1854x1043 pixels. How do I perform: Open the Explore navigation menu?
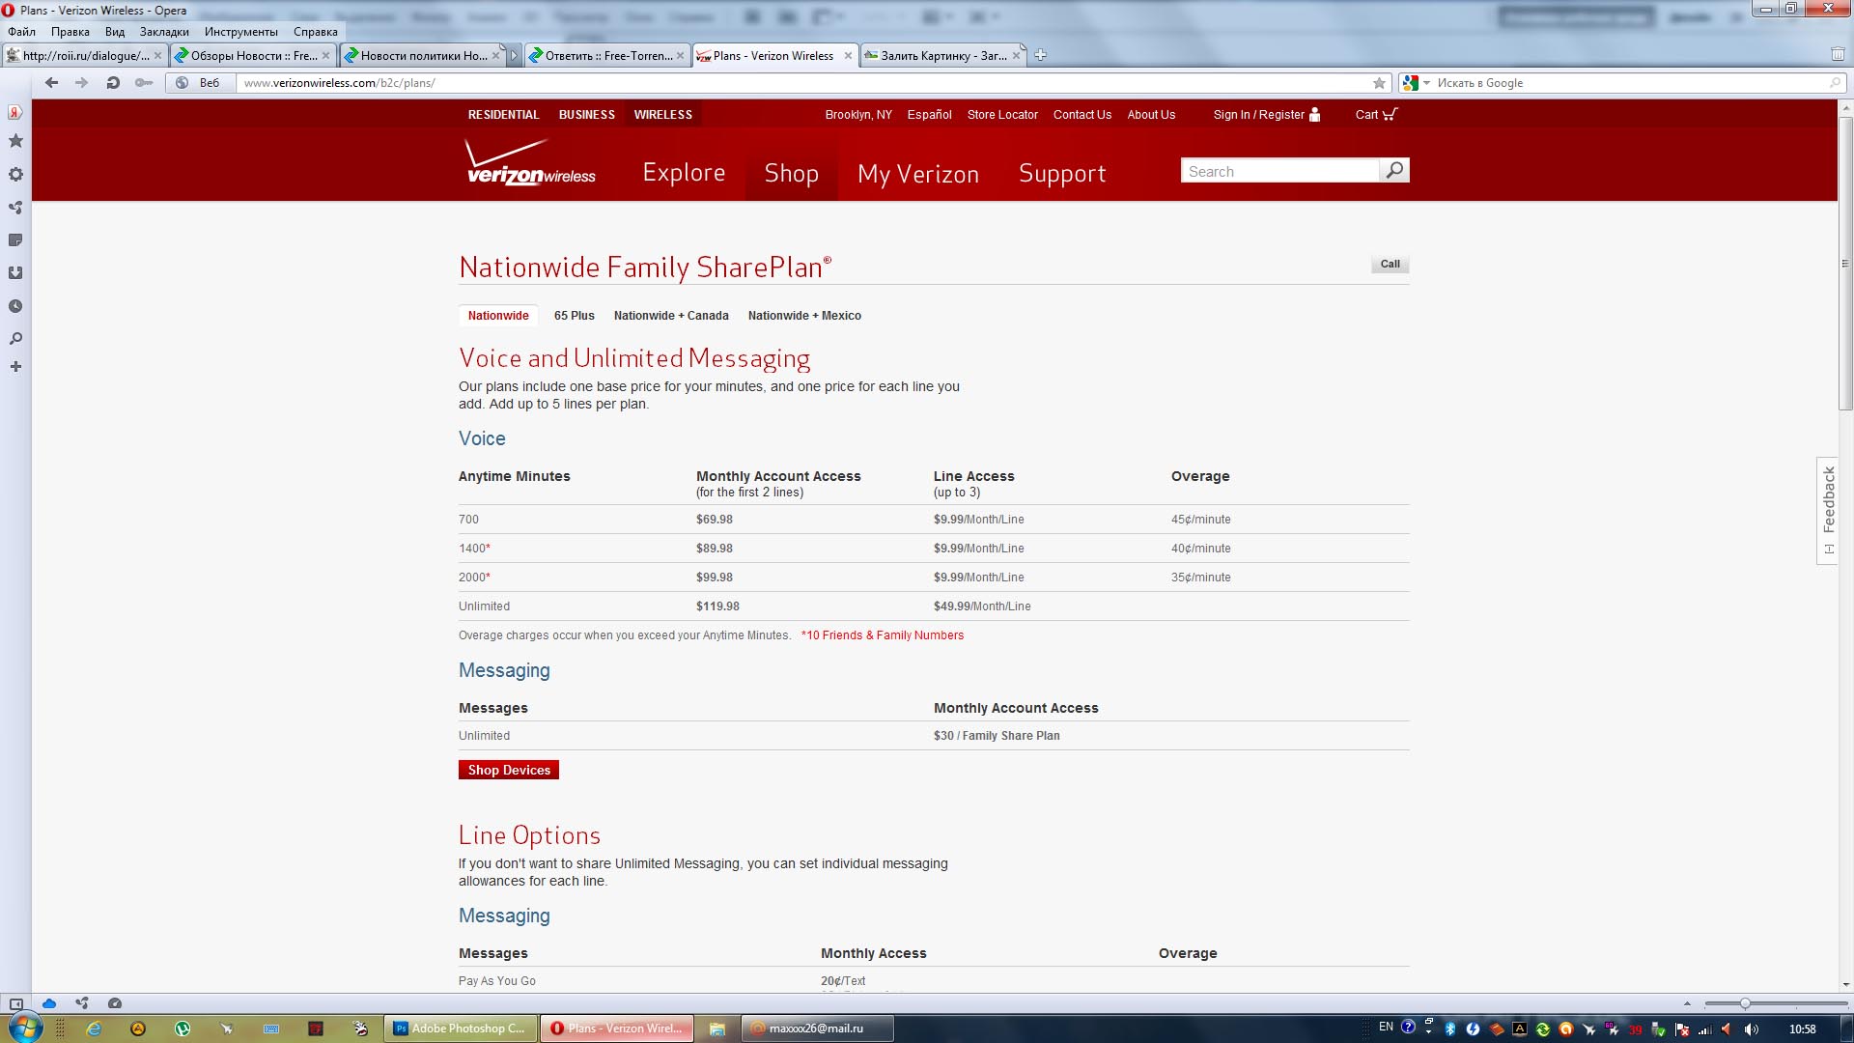684,173
